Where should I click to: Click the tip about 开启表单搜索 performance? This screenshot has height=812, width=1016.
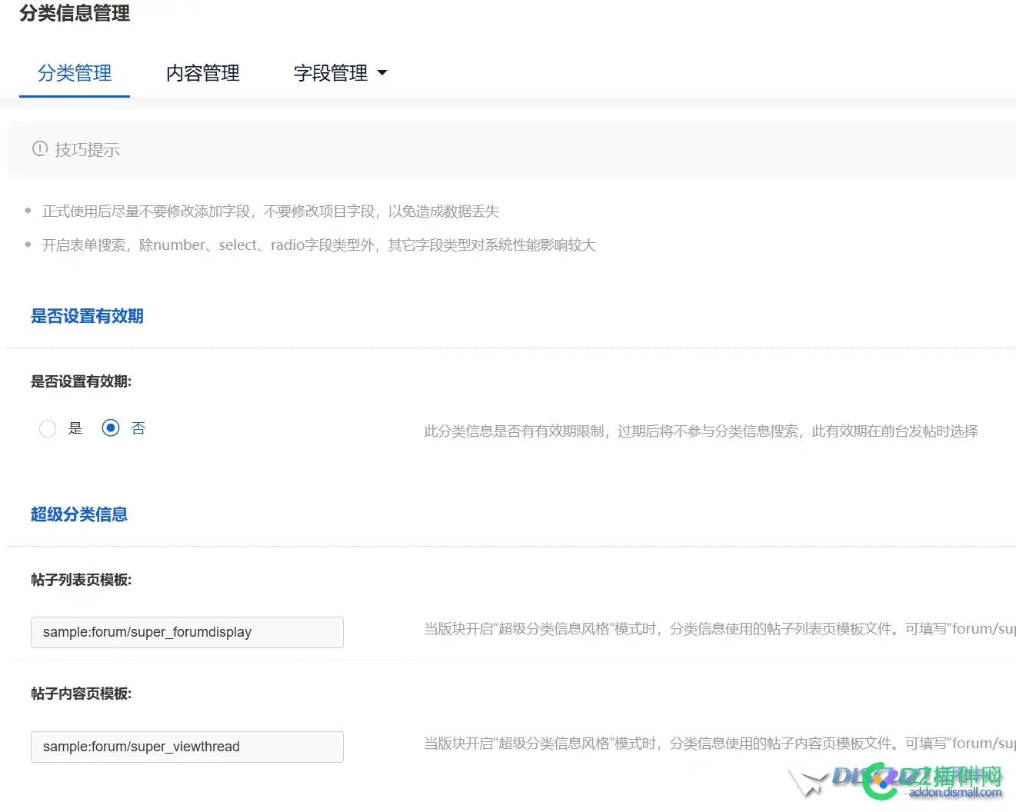pos(318,245)
